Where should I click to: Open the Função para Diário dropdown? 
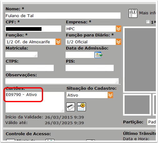pyautogui.click(x=118, y=42)
